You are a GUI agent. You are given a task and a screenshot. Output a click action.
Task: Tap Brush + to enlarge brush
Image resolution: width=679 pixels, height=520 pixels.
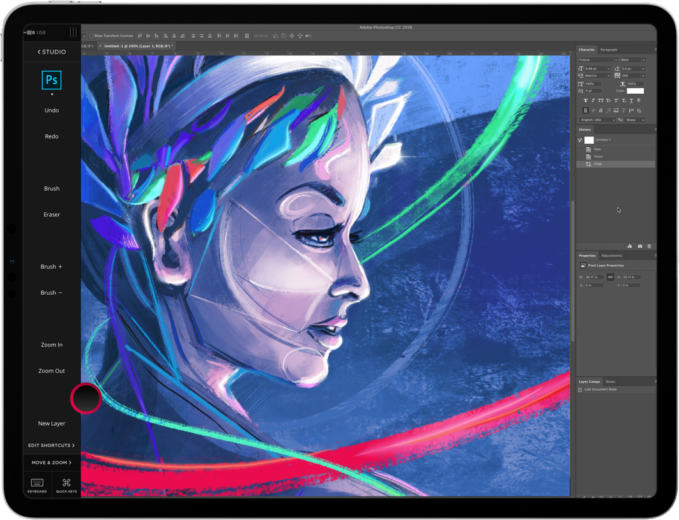click(x=52, y=267)
